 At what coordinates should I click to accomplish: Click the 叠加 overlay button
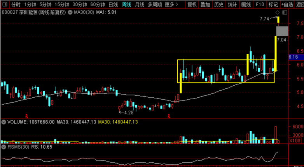[205, 5]
